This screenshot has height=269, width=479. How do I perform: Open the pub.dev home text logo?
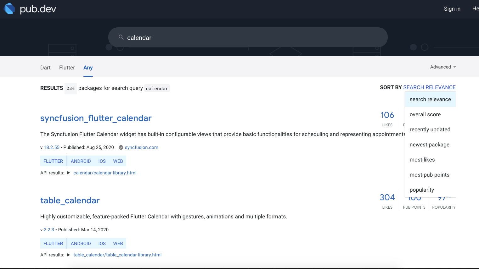pyautogui.click(x=38, y=9)
